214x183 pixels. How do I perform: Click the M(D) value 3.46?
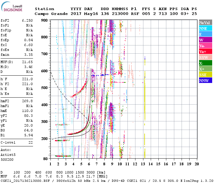(28, 67)
